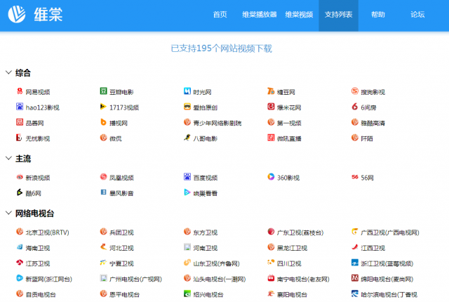Click the hao123影视 paw icon
The image size is (449, 302).
click(20, 107)
